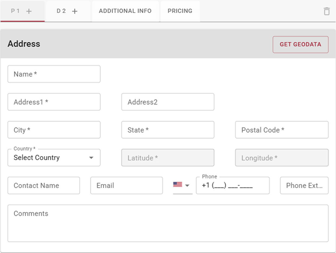Viewport: 336px width, 253px height.
Task: Click the Postal Code field
Action: pyautogui.click(x=282, y=130)
